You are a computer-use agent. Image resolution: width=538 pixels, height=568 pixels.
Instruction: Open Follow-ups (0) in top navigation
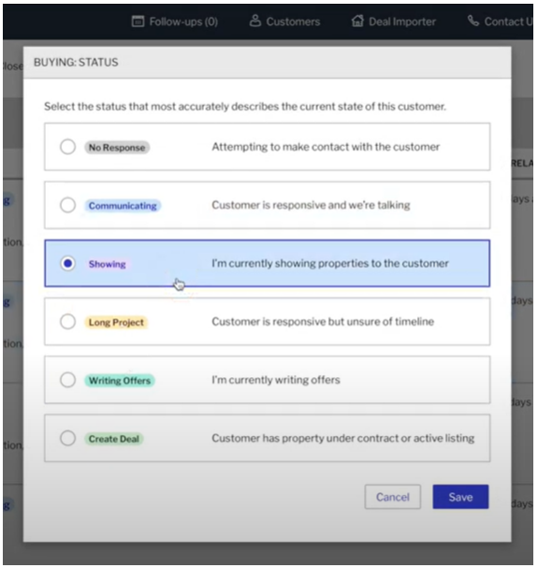(175, 22)
